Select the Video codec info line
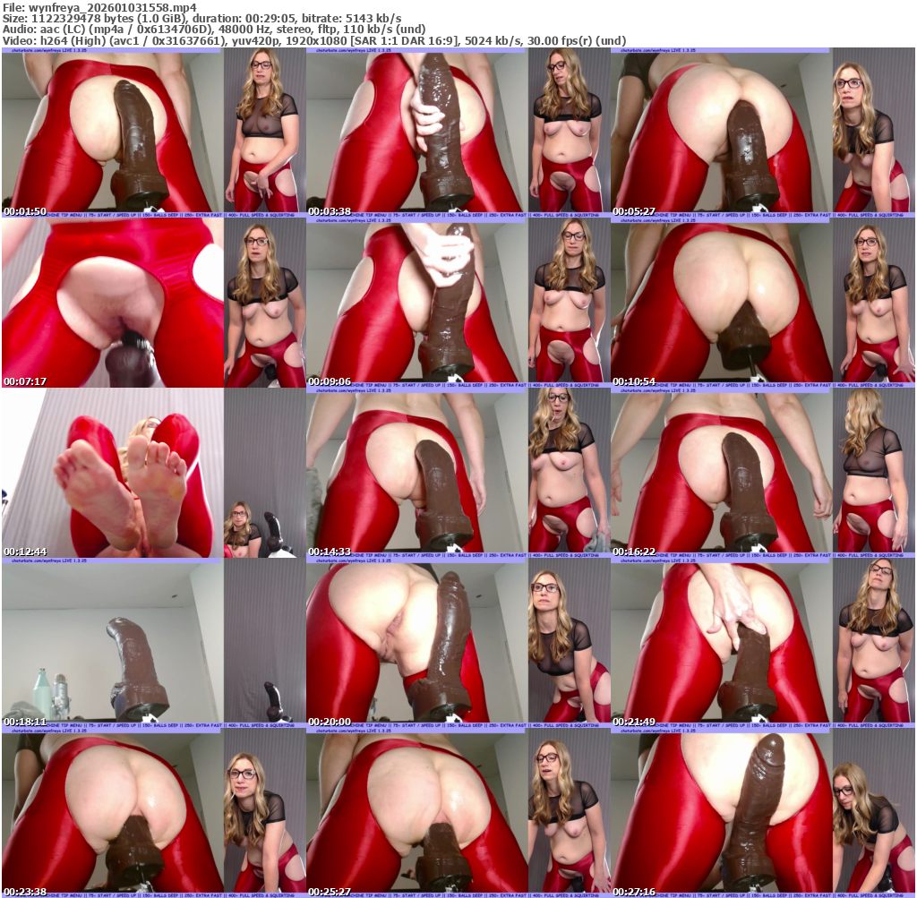Viewport: 917px width, 898px height. coord(313,40)
